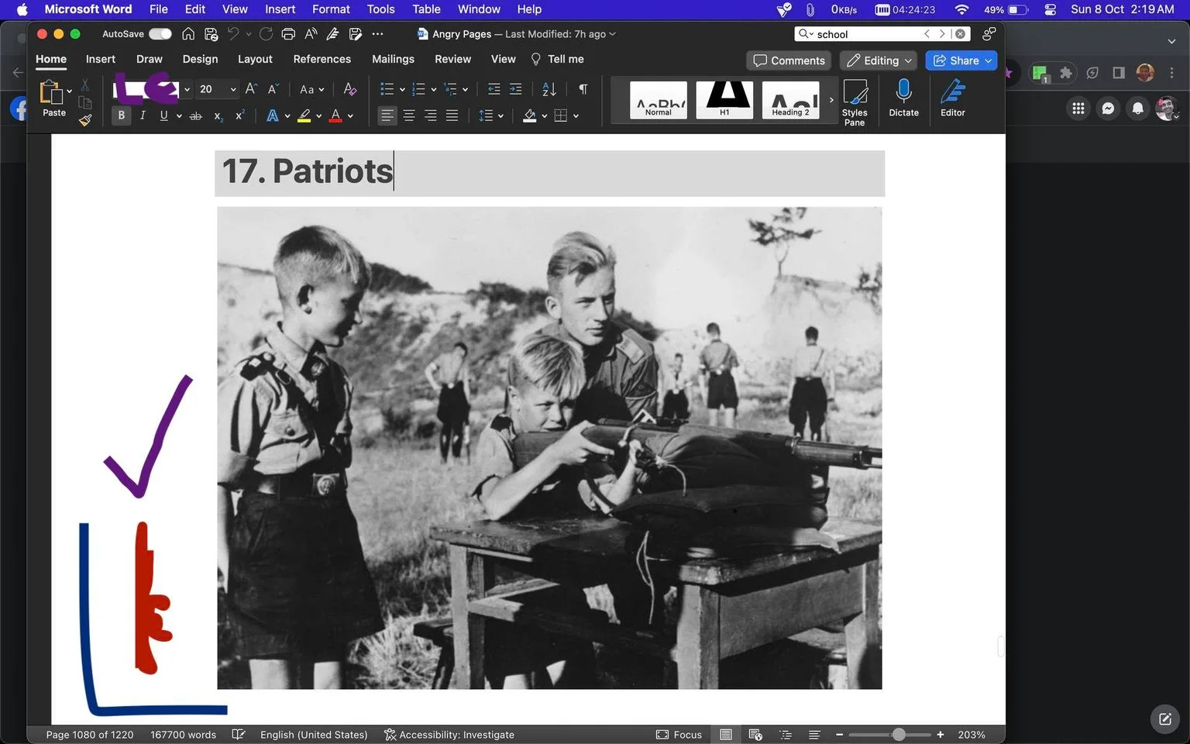Click the Comments button
Viewport: 1190px width, 744px height.
click(789, 60)
